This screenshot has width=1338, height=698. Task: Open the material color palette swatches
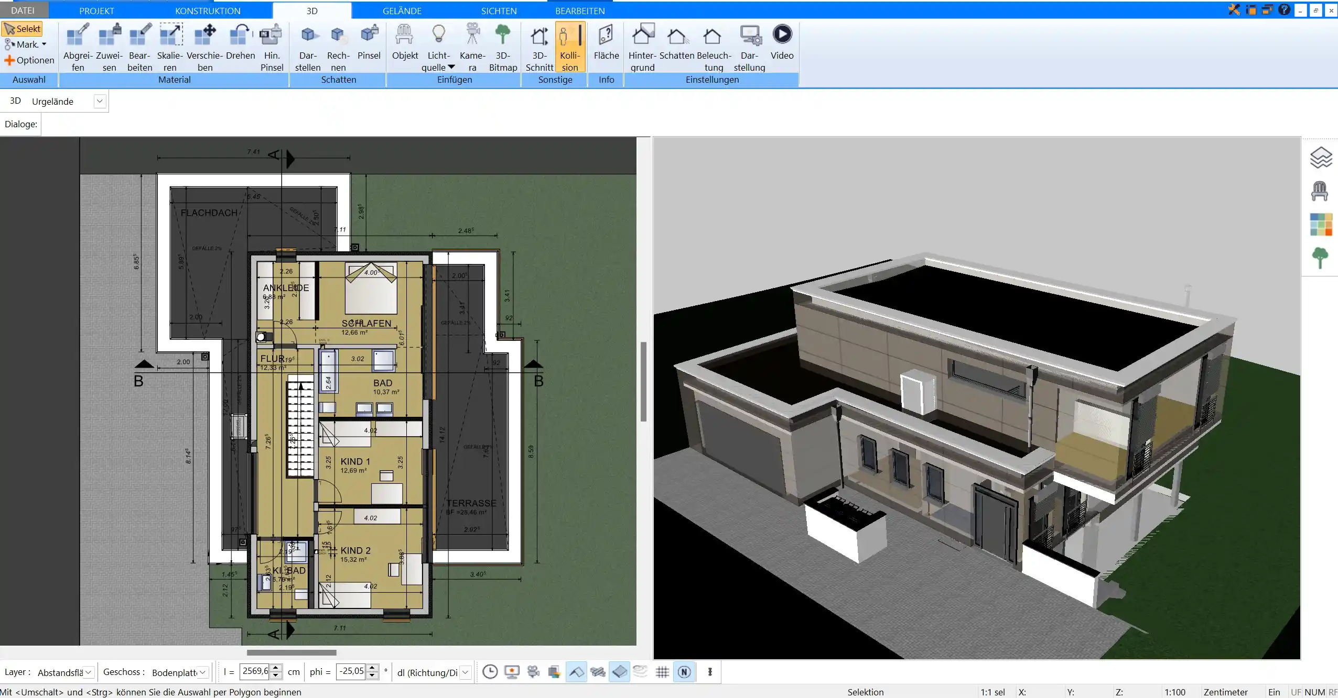point(1321,225)
